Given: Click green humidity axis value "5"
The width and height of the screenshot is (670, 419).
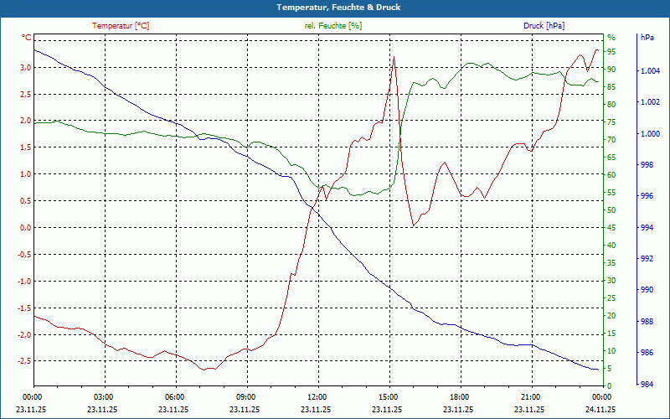Looking at the screenshot, I should pyautogui.click(x=610, y=369).
